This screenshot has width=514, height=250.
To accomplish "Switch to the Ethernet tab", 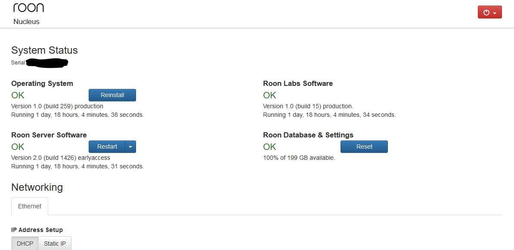I will (30, 206).
